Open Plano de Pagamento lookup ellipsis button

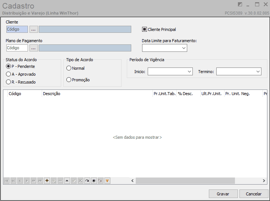coord(34,48)
